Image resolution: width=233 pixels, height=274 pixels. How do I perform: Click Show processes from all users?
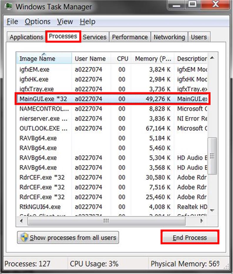point(68,238)
